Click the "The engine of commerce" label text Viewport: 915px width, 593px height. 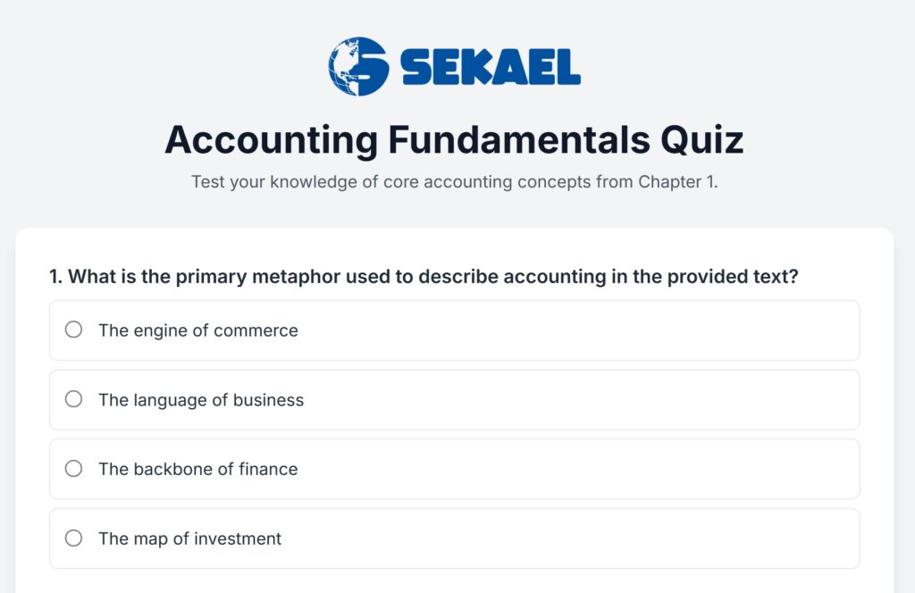tap(198, 330)
